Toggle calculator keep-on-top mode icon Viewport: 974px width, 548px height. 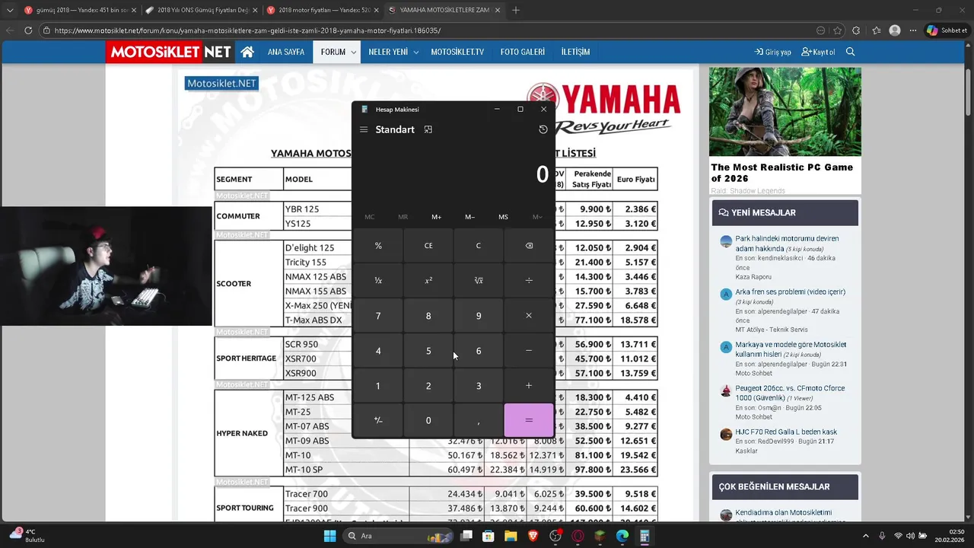pyautogui.click(x=428, y=129)
